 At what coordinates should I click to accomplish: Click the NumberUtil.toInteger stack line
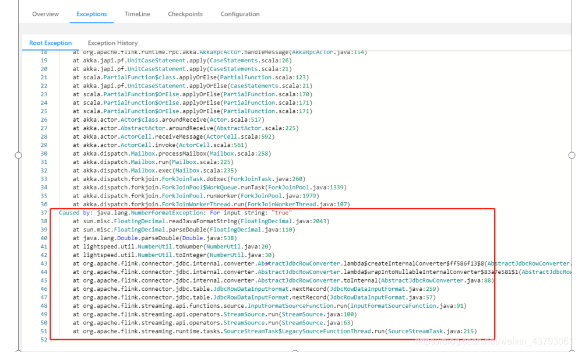[x=174, y=255]
